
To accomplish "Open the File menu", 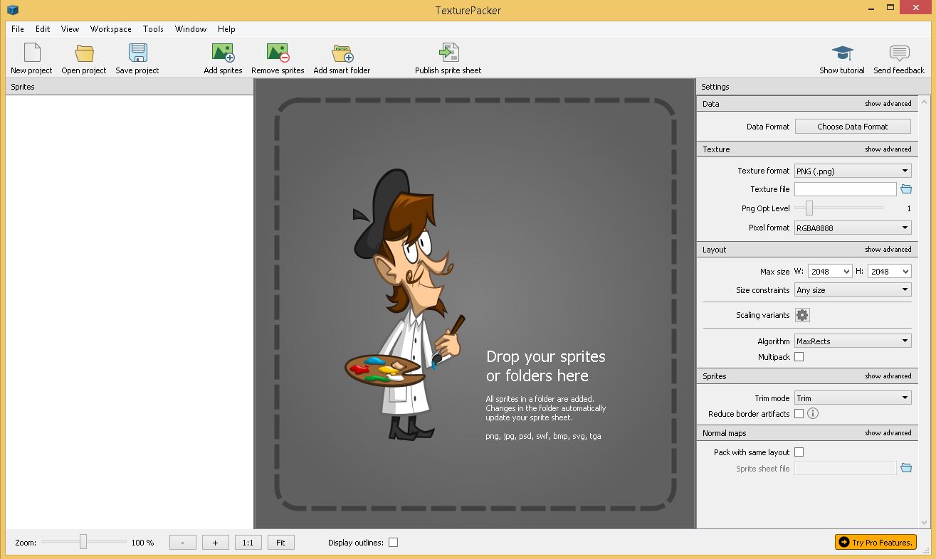I will point(18,29).
